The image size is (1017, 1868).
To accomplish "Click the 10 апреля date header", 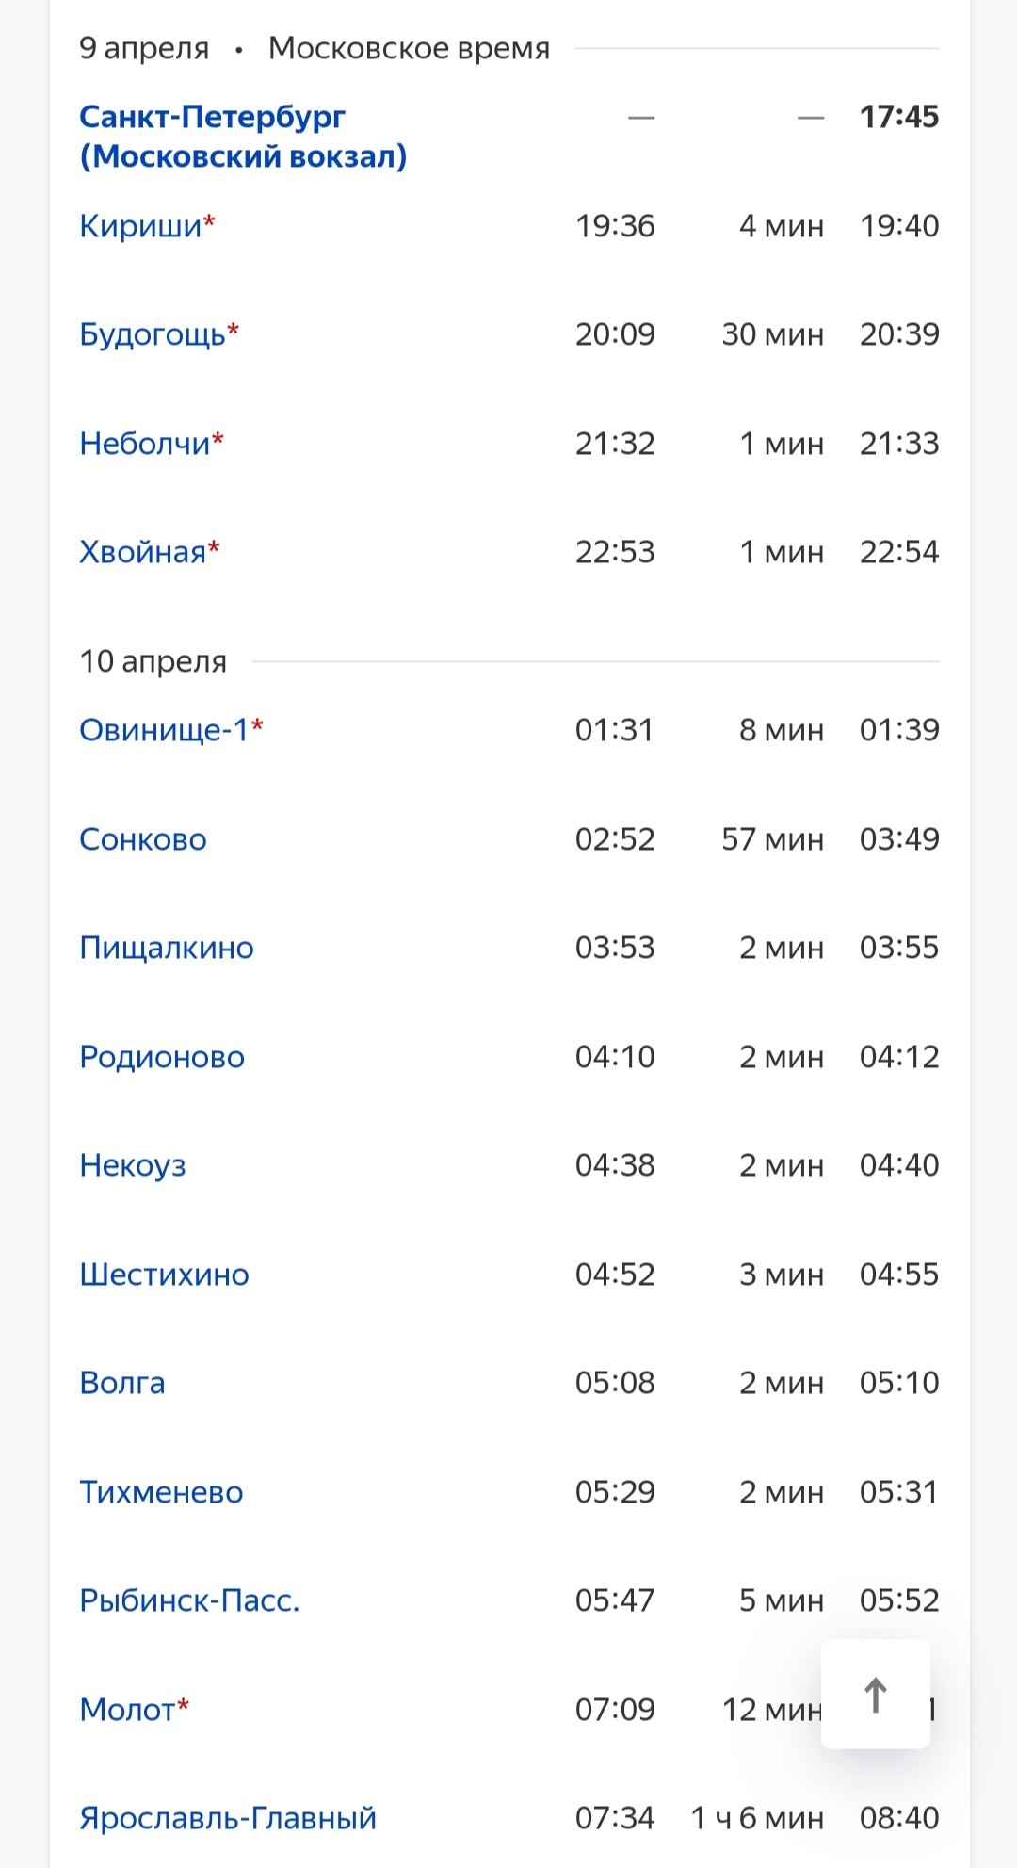I will pos(153,661).
